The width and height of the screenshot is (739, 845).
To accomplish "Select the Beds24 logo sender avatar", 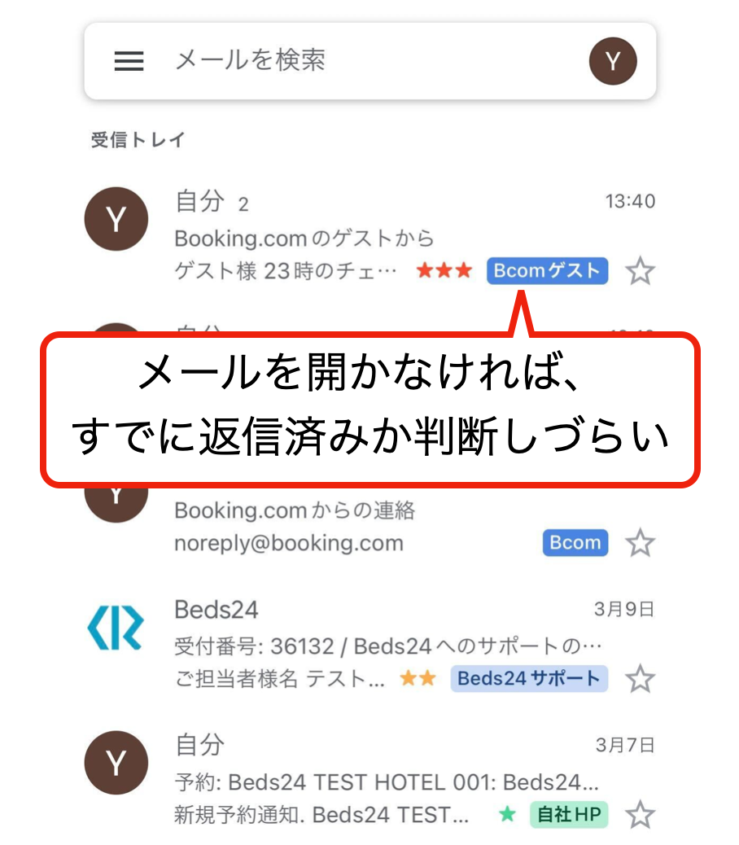I will point(116,628).
